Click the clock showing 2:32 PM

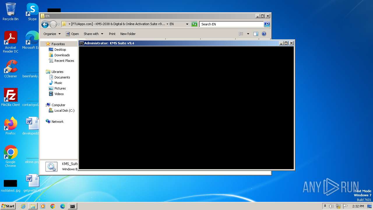358,206
